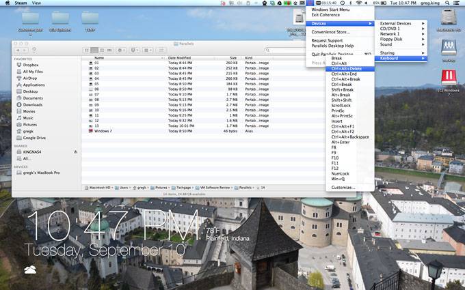Expand the Floppy Disk submenu

click(401, 39)
